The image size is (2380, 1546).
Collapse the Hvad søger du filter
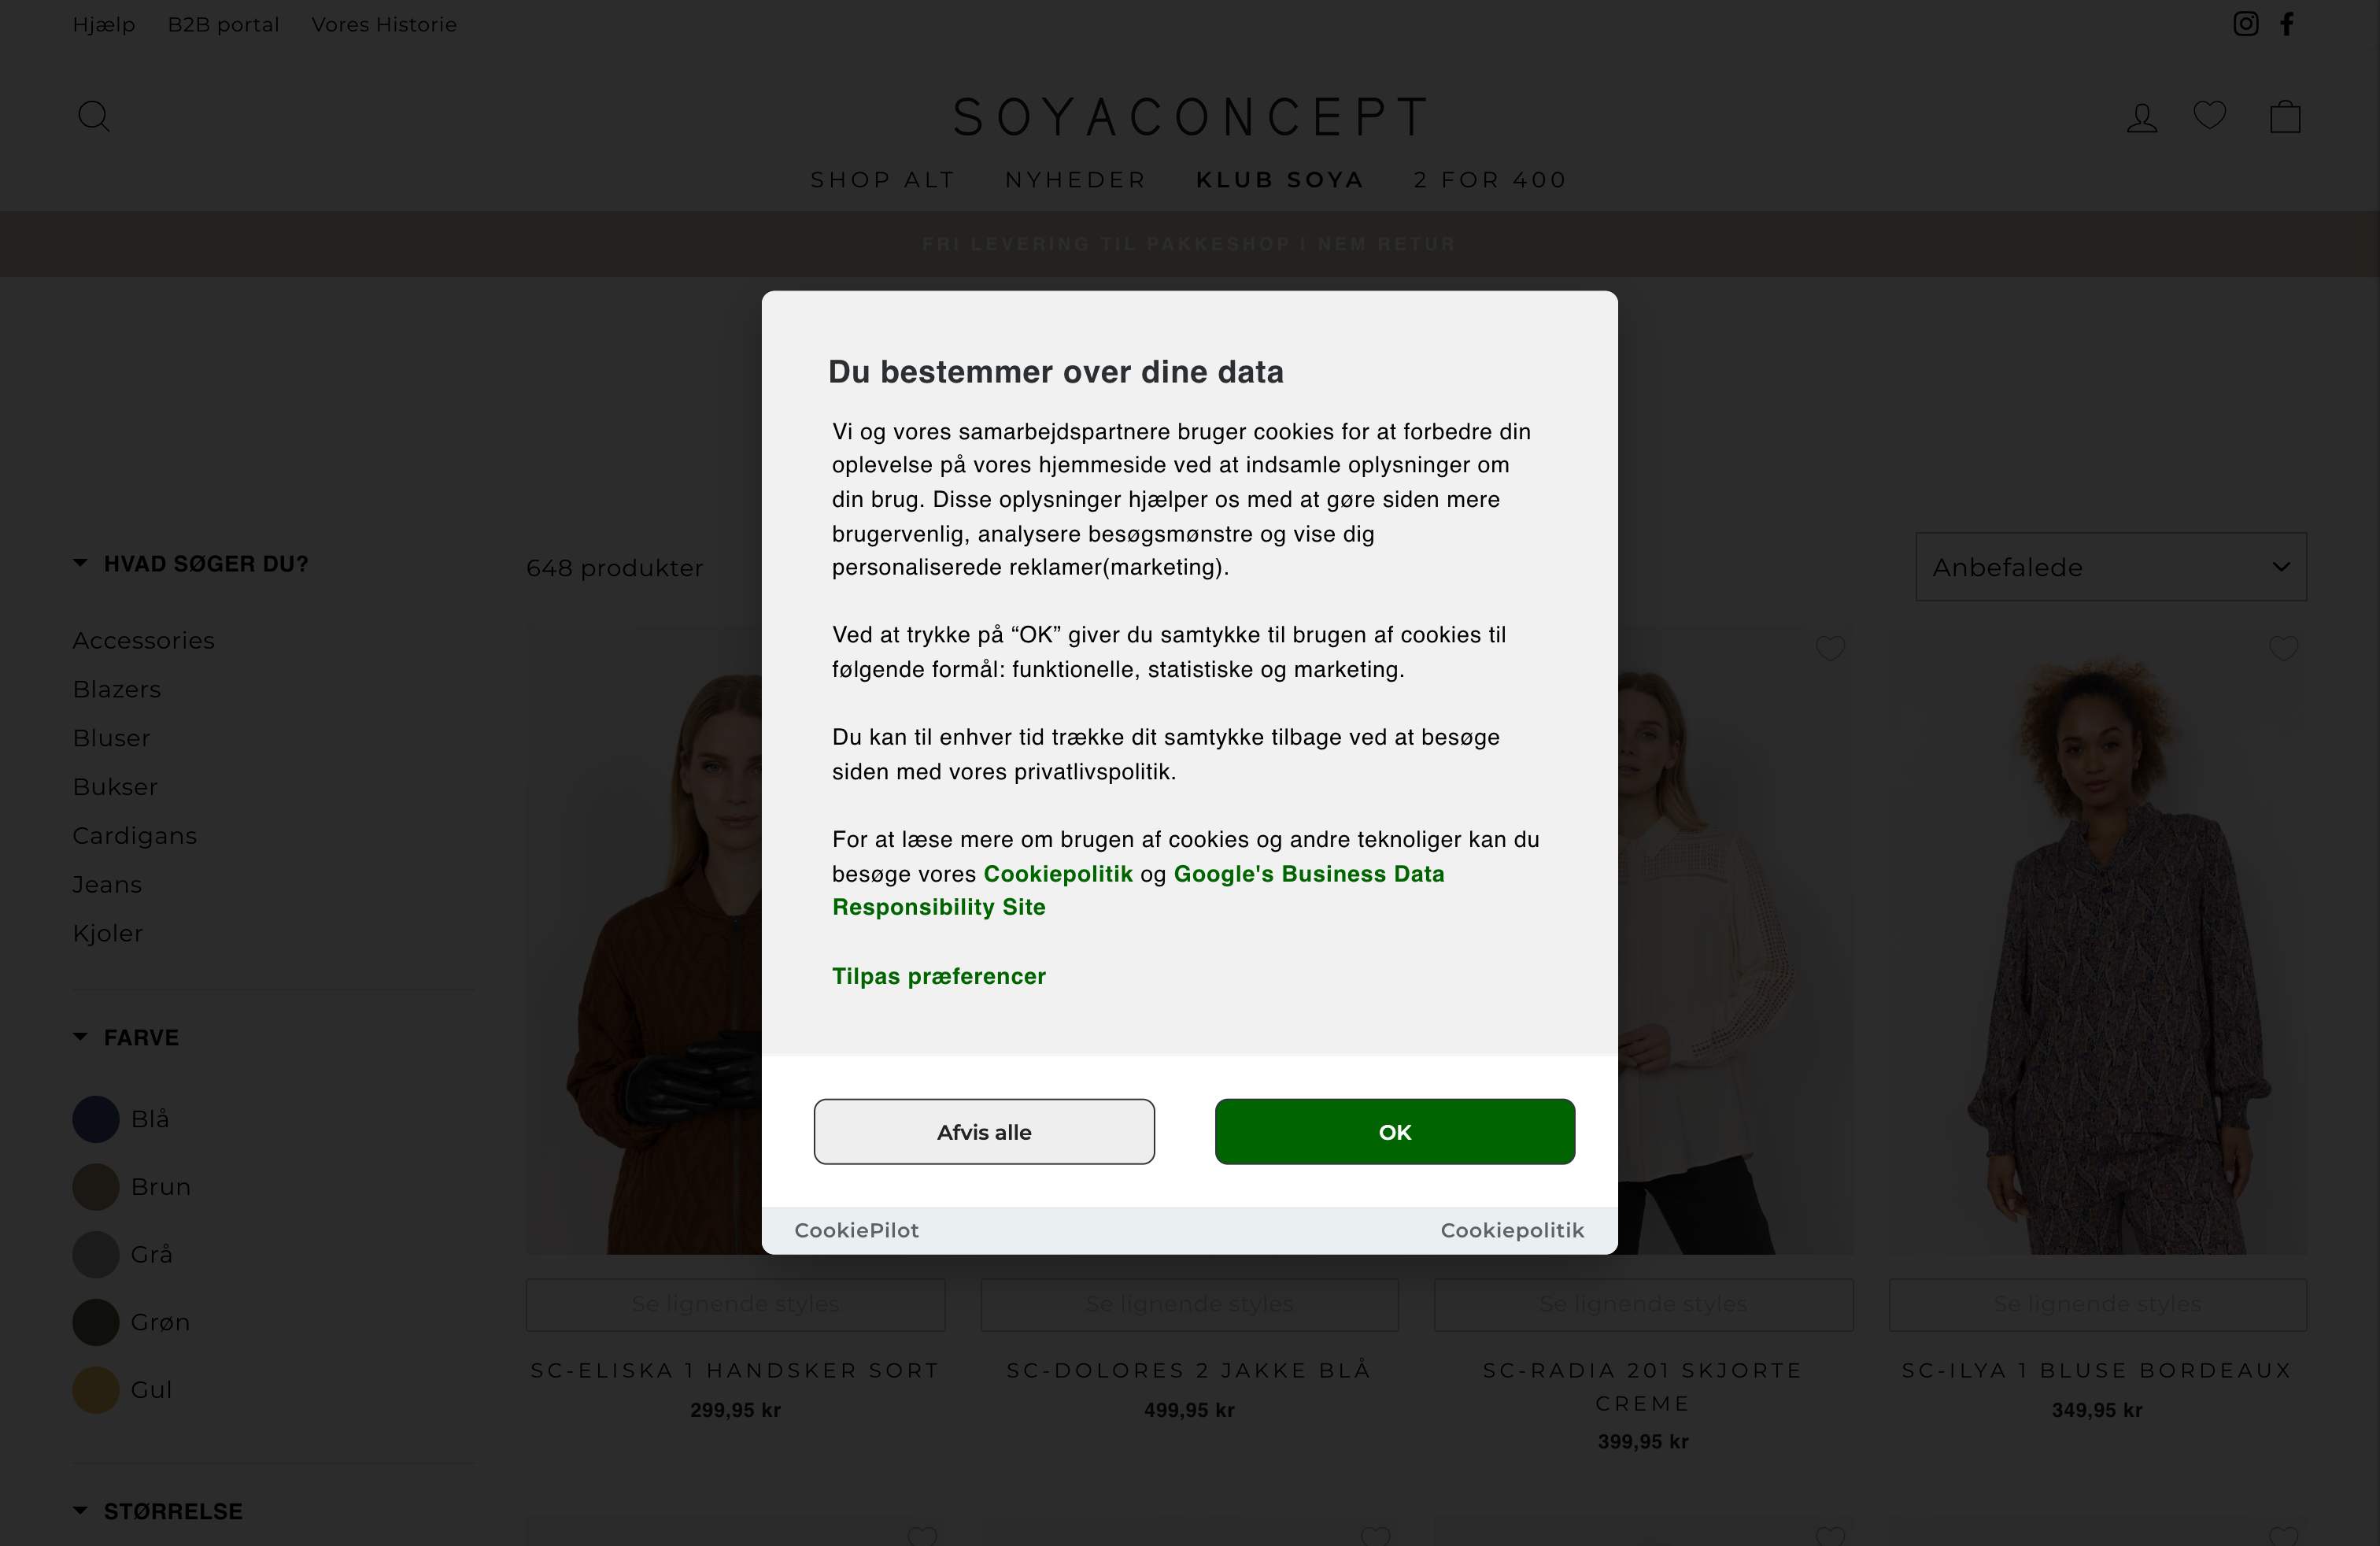190,564
